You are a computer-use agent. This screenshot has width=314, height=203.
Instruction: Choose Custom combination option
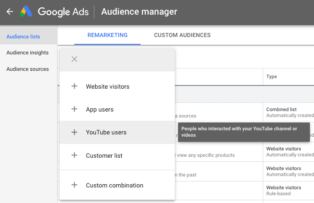[114, 185]
